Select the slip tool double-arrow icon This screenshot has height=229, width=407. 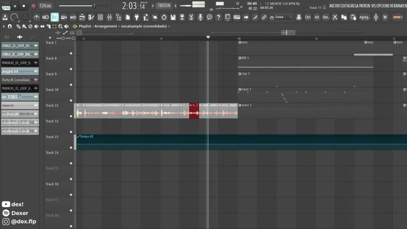pyautogui.click(x=42, y=26)
